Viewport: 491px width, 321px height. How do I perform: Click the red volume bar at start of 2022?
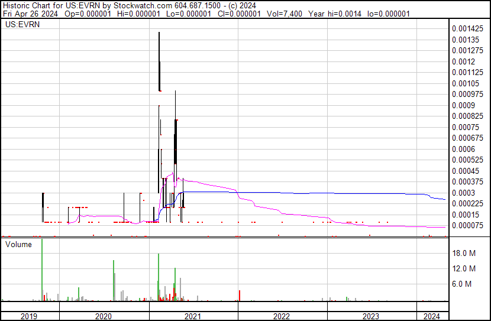240,296
